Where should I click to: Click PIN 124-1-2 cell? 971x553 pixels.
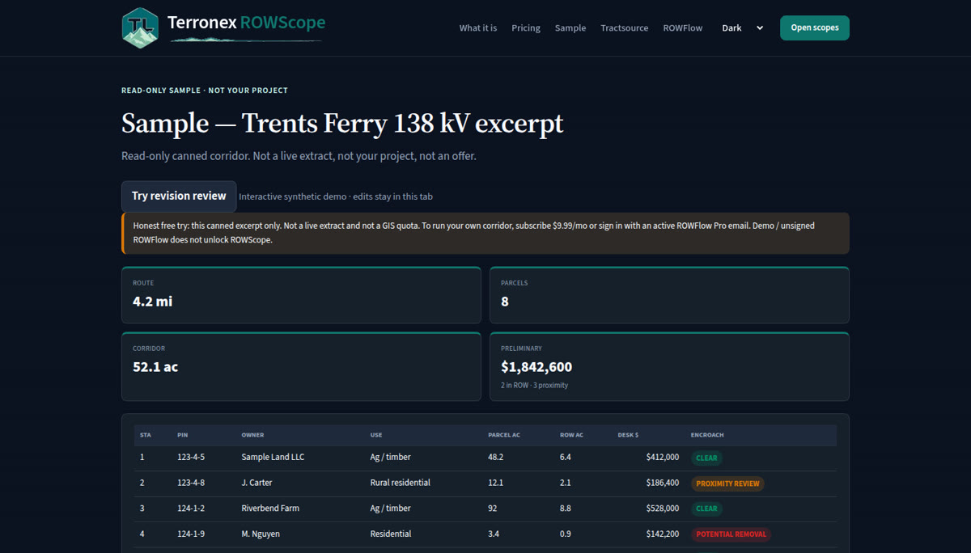(191, 509)
